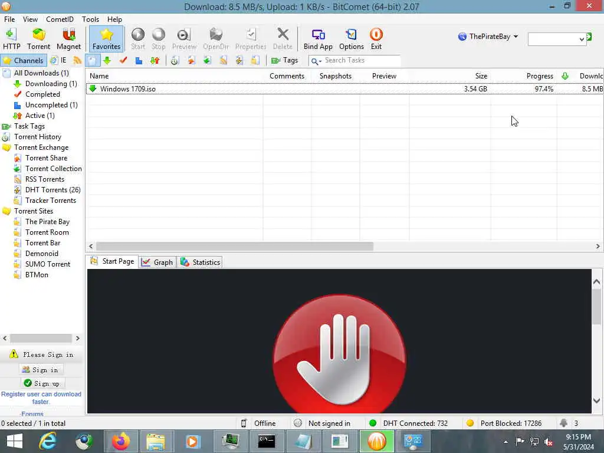Image resolution: width=604 pixels, height=453 pixels.
Task: Click the task list horizontal scrollbar
Action: pos(235,247)
